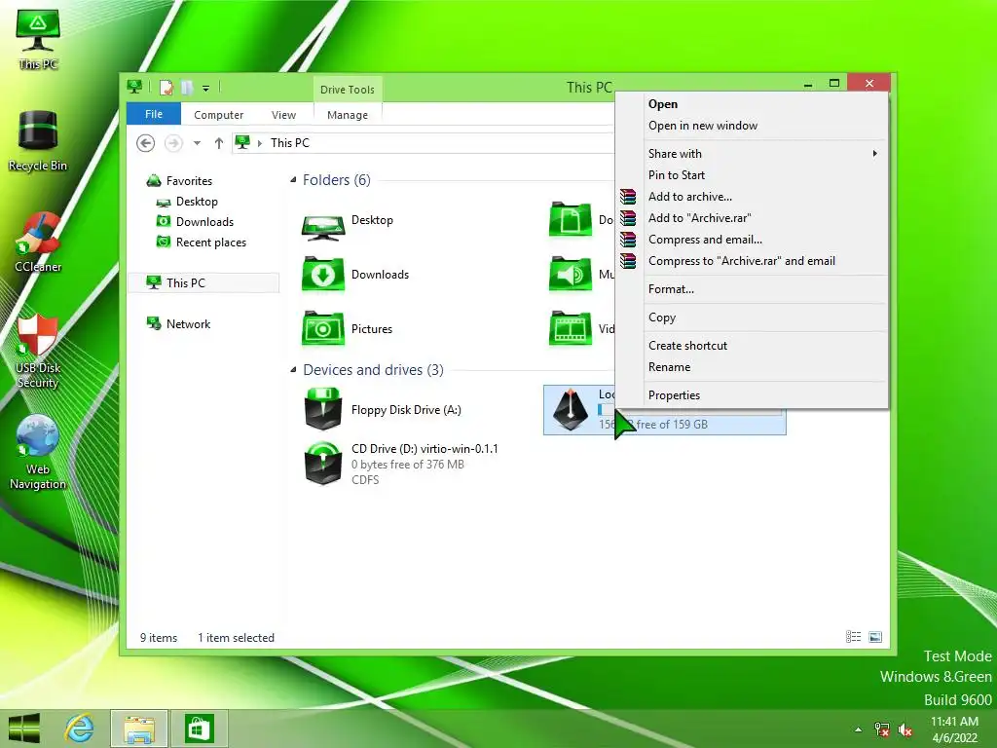This screenshot has height=748, width=997.
Task: Open the Music folder icon
Action: 571,274
